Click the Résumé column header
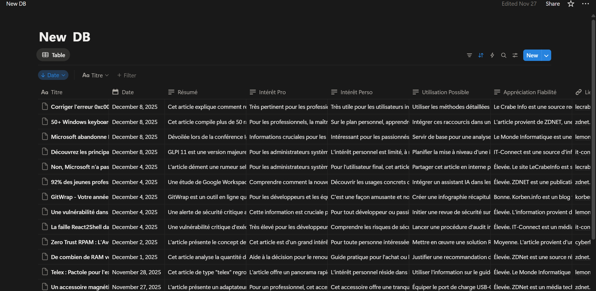 pos(187,92)
